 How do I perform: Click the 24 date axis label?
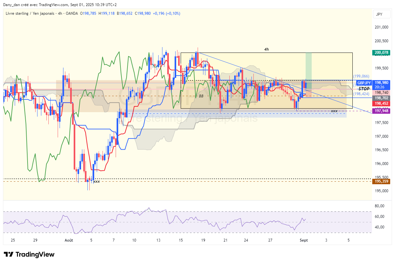(x=246, y=240)
